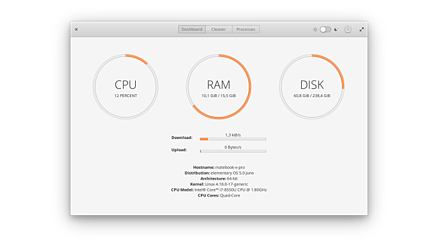438x246 pixels.
Task: Click the Upload speed progress bar
Action: pos(233,151)
